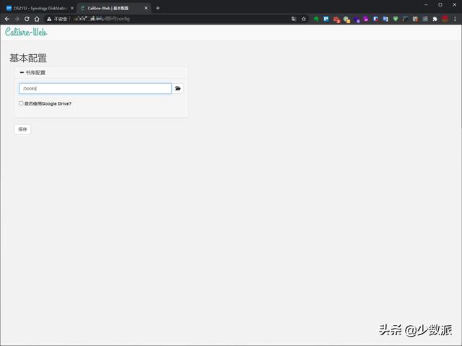The height and width of the screenshot is (346, 462).
Task: Click the address bar URL
Action: (102, 19)
